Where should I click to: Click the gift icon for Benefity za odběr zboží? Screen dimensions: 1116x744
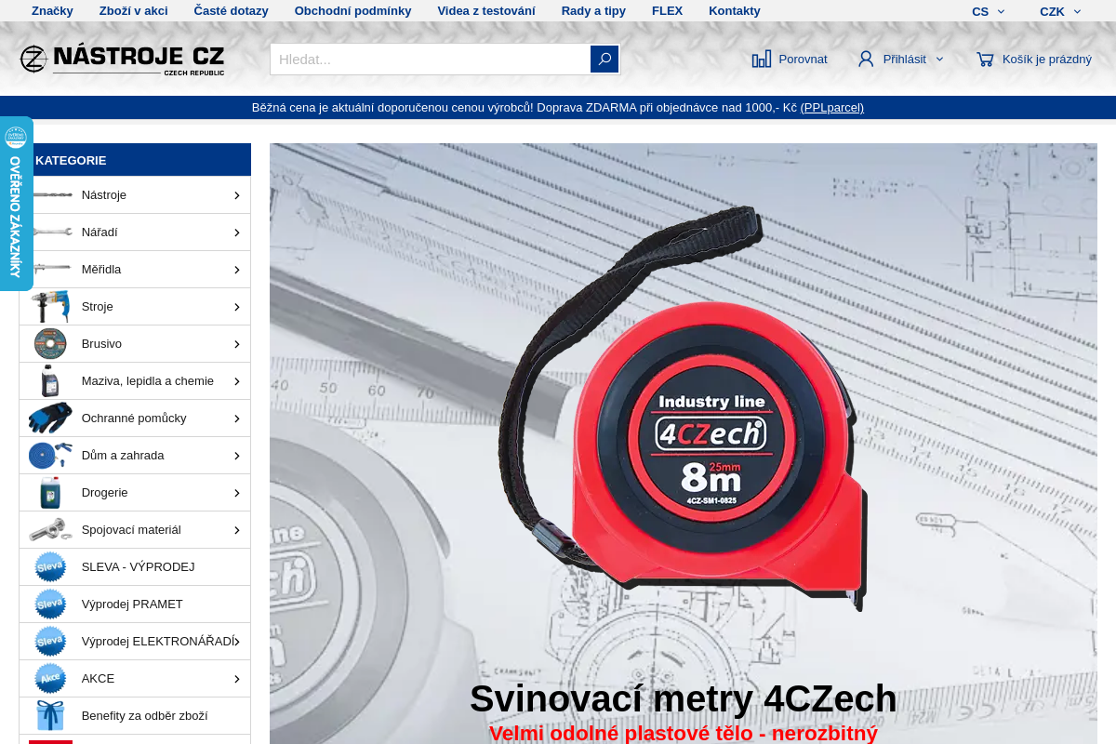click(50, 715)
